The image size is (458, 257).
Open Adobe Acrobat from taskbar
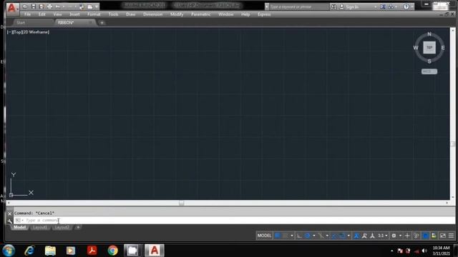92,251
